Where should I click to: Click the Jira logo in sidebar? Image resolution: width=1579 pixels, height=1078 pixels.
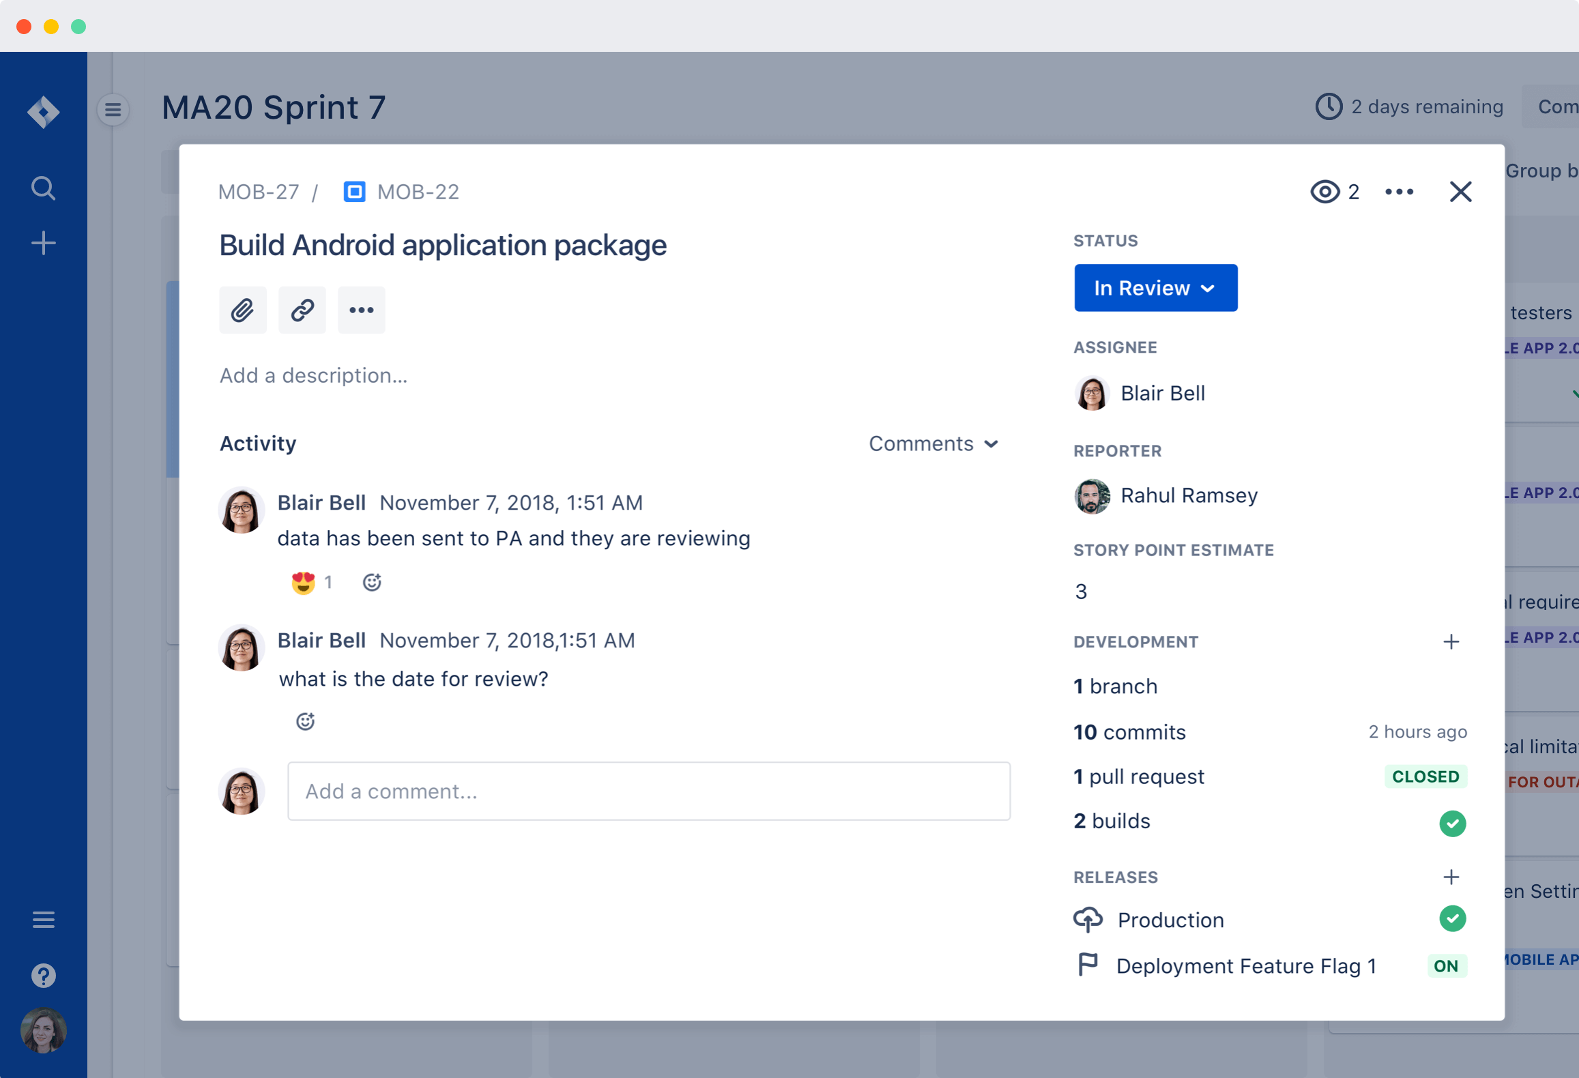(x=43, y=112)
